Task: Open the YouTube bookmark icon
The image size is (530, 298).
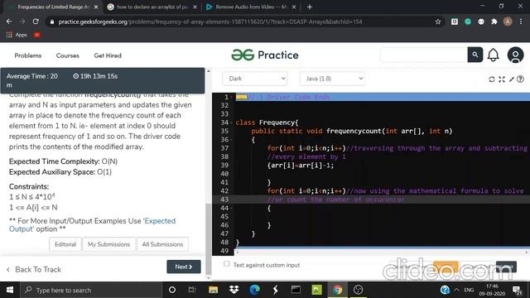Action: tap(36, 35)
